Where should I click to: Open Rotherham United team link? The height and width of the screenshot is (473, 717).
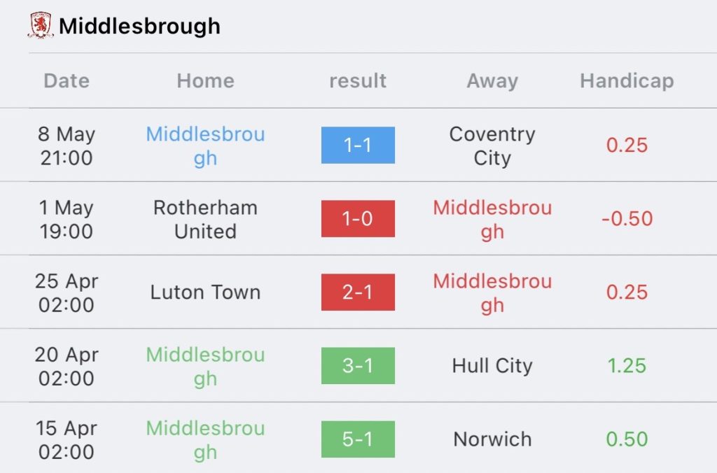pyautogui.click(x=205, y=219)
